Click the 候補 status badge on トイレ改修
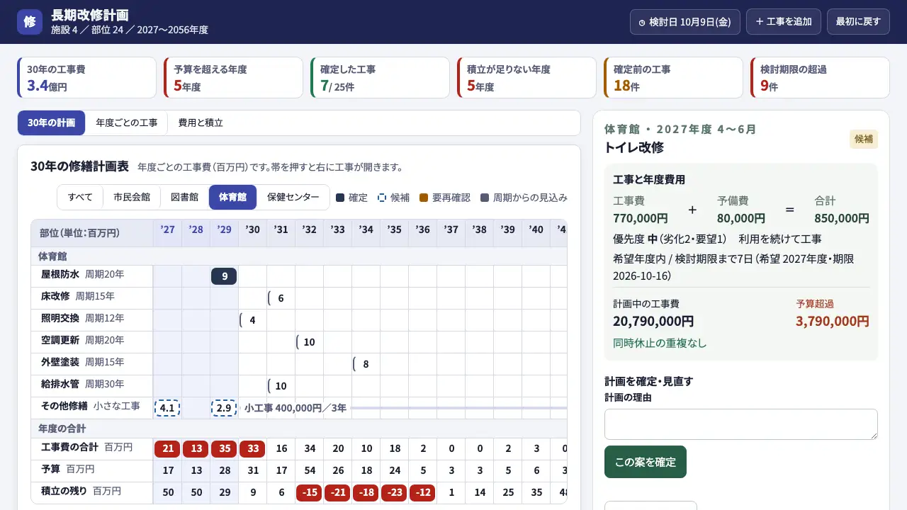 coord(864,140)
